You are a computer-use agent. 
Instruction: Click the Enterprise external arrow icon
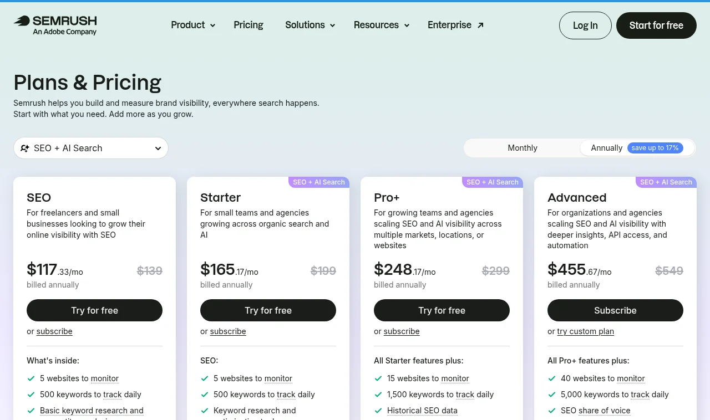[x=480, y=25]
